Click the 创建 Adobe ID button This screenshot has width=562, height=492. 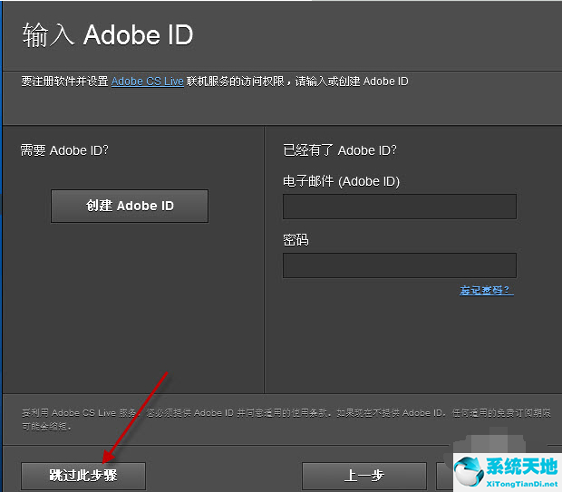(x=130, y=206)
